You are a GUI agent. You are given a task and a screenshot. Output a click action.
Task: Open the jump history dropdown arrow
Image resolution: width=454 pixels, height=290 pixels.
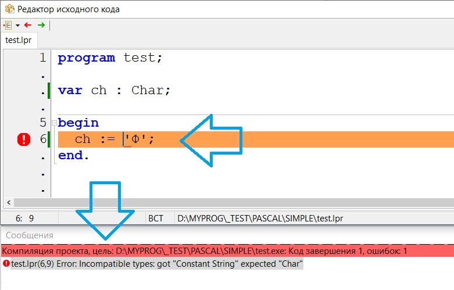tap(17, 26)
